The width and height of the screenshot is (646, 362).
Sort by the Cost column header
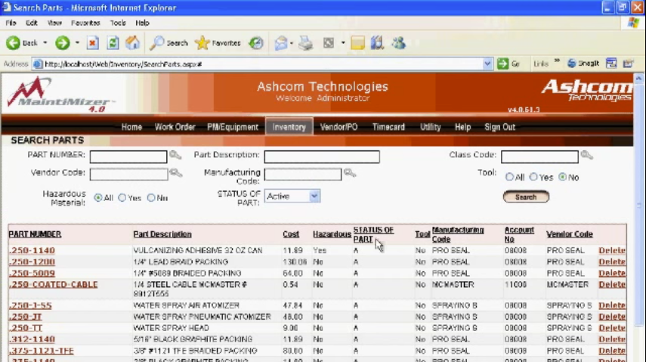tap(291, 234)
